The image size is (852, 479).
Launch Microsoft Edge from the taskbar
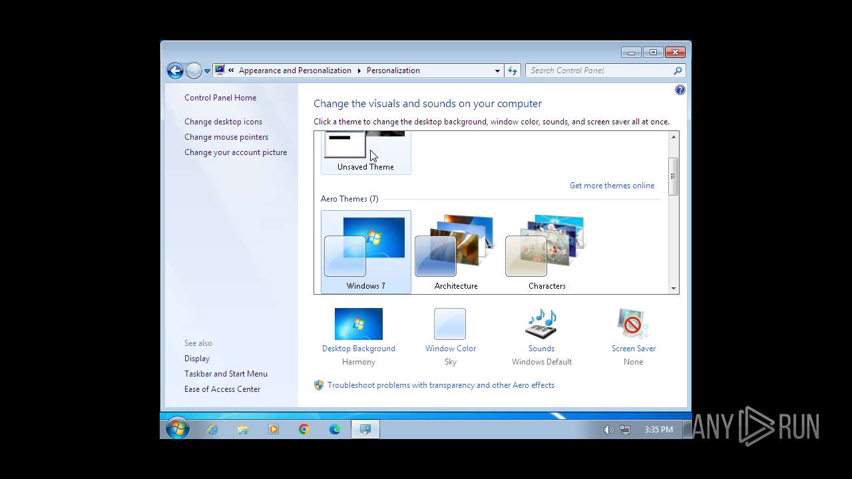(x=335, y=429)
